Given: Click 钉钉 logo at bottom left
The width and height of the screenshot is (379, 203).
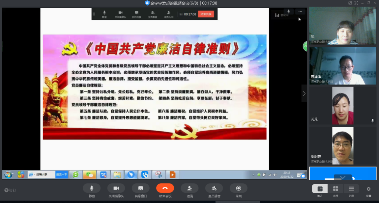Looking at the screenshot, I should 10,190.
